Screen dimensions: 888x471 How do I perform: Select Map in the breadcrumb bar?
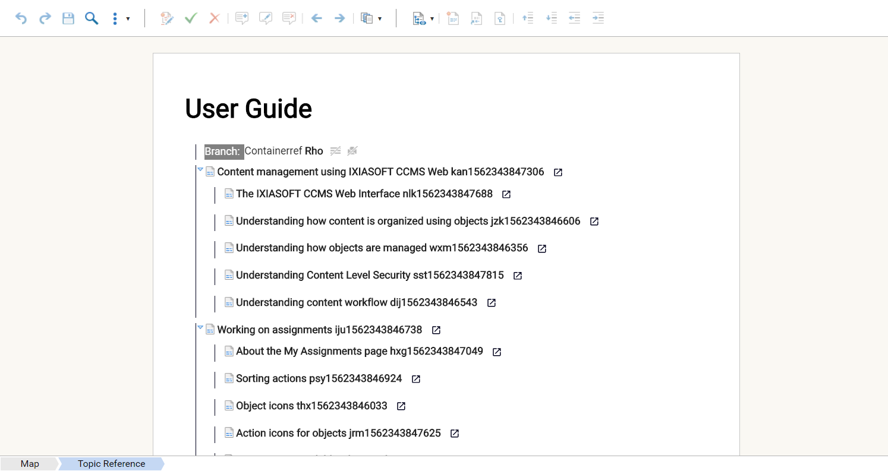[30, 464]
